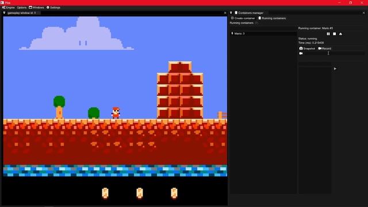Viewport: 368px width, 207px height.
Task: Collapse the gameplay window triangle
Action: pyautogui.click(x=4, y=13)
